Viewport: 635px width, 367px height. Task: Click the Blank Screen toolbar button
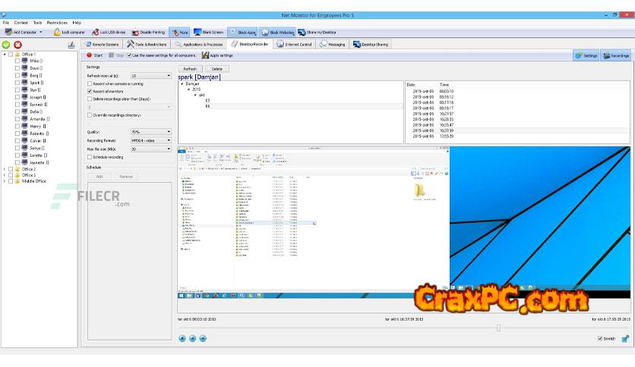click(x=209, y=32)
